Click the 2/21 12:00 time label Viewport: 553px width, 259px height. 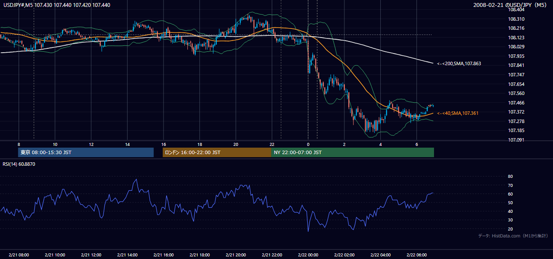(91, 255)
